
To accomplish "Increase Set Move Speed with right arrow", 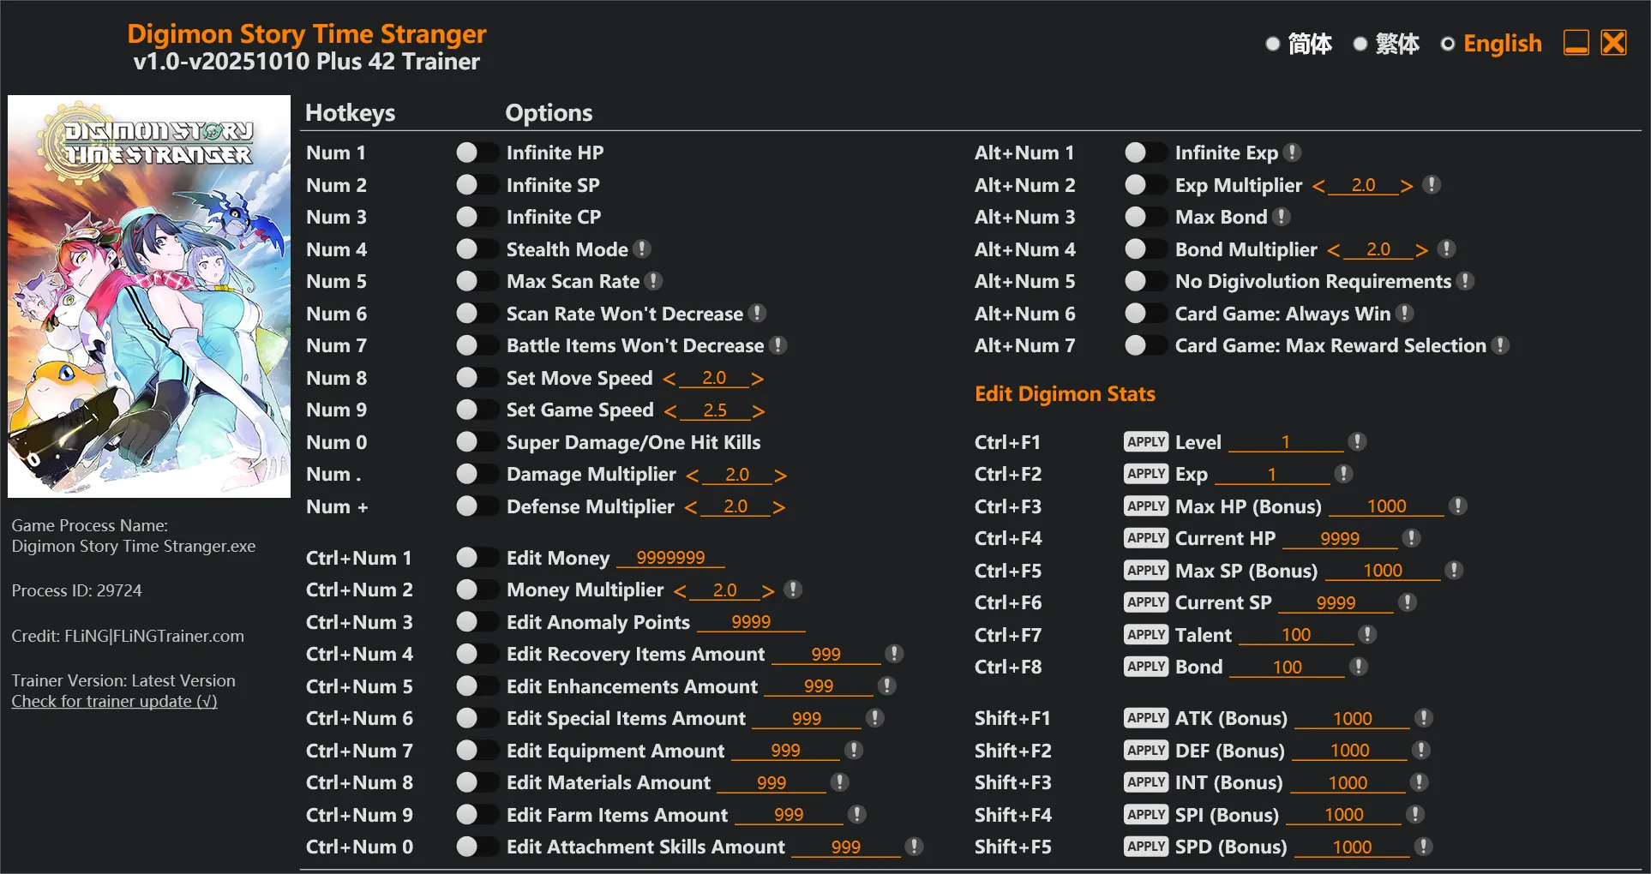I will [757, 379].
